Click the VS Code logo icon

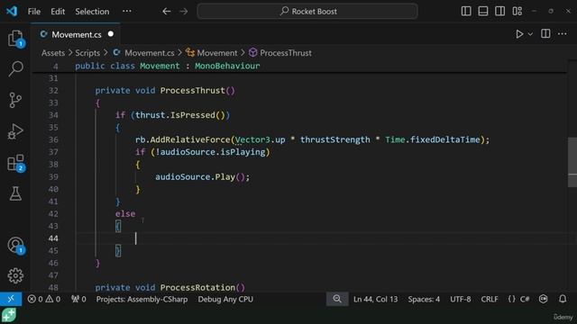click(x=12, y=11)
